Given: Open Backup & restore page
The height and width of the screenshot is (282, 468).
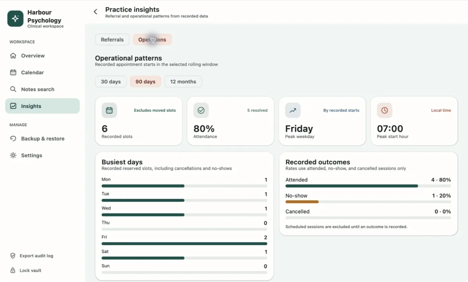Looking at the screenshot, I should [43, 138].
